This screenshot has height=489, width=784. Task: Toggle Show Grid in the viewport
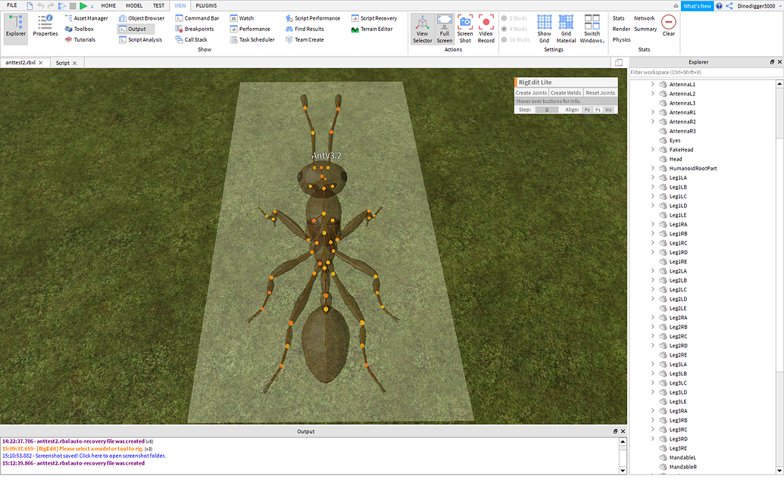pos(544,29)
